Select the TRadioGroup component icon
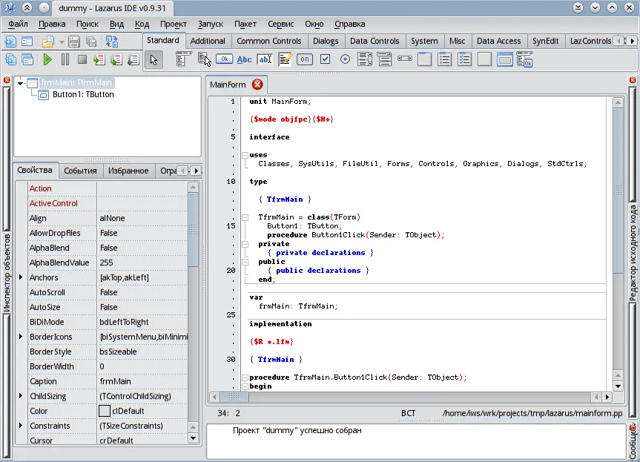Image resolution: width=640 pixels, height=462 pixels. click(444, 59)
